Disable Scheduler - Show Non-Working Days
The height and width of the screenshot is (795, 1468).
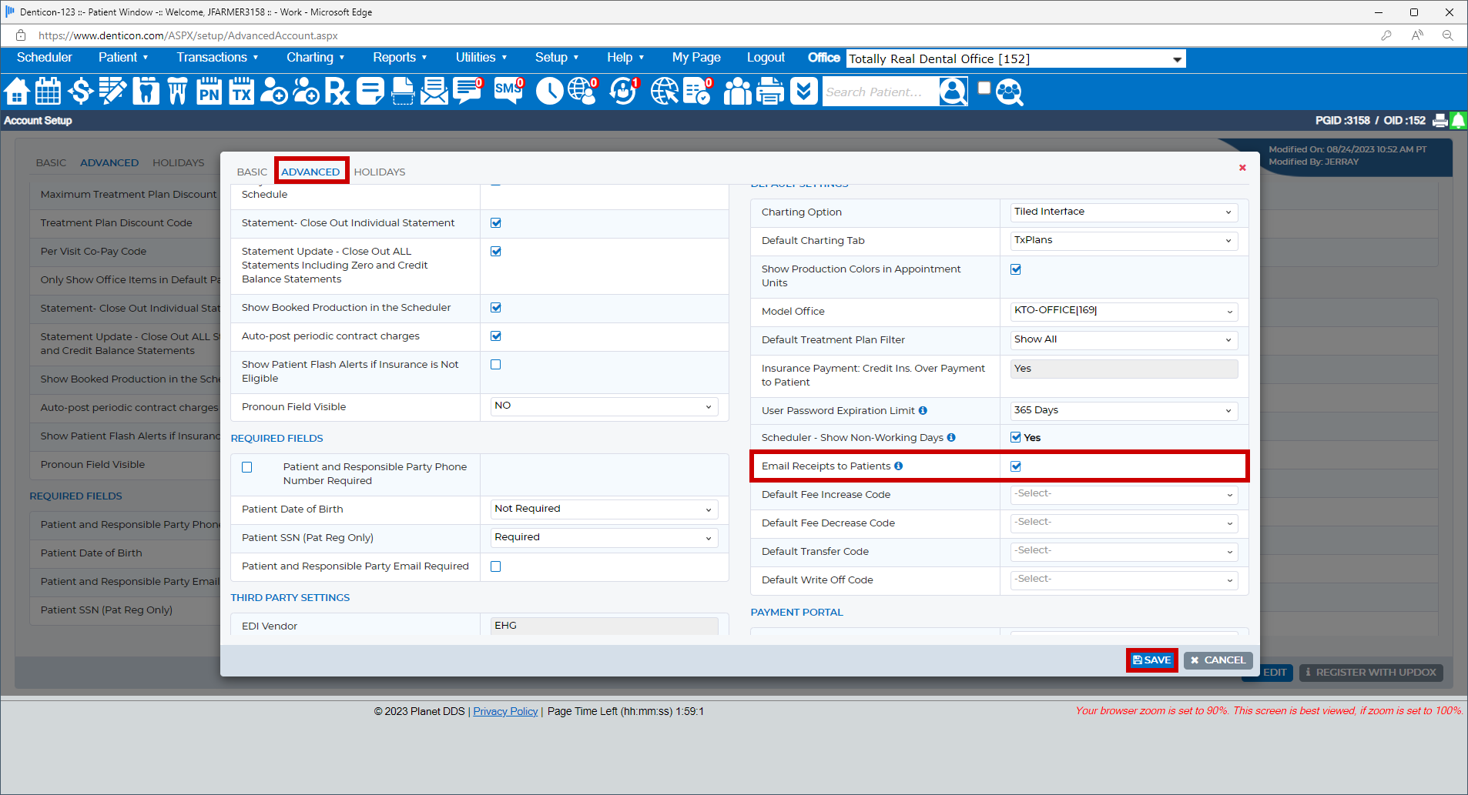(1015, 437)
